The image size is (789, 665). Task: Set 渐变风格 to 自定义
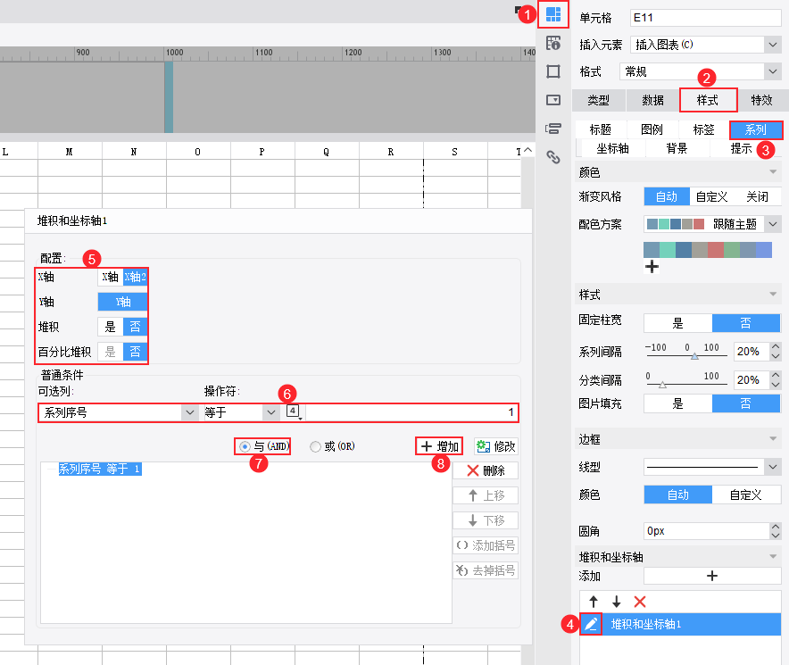tap(711, 197)
